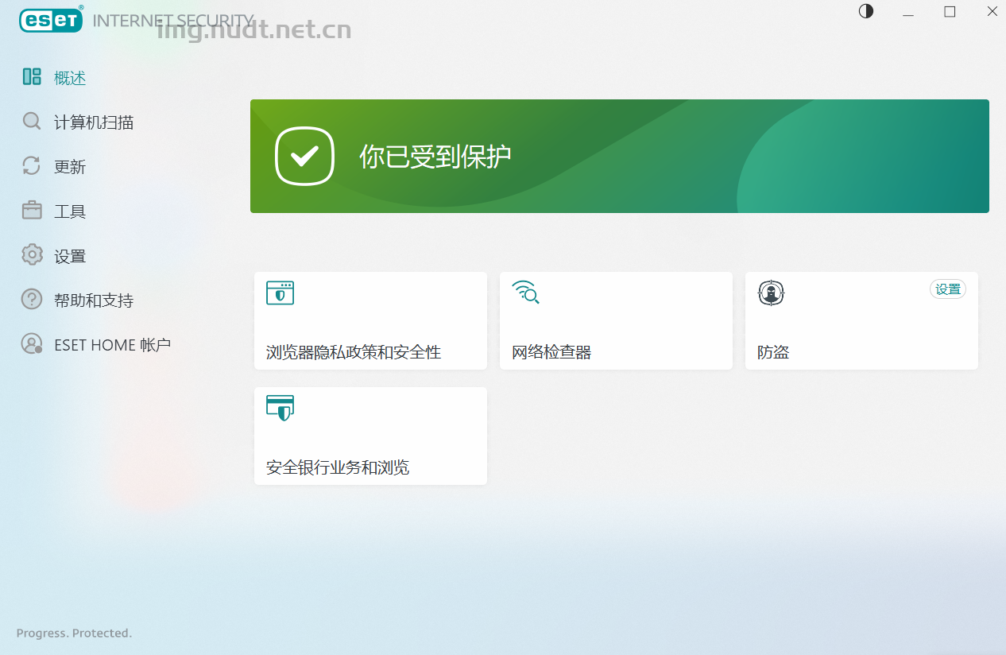
Task: Open the 安全银行业务和浏览 feature
Action: click(x=370, y=436)
